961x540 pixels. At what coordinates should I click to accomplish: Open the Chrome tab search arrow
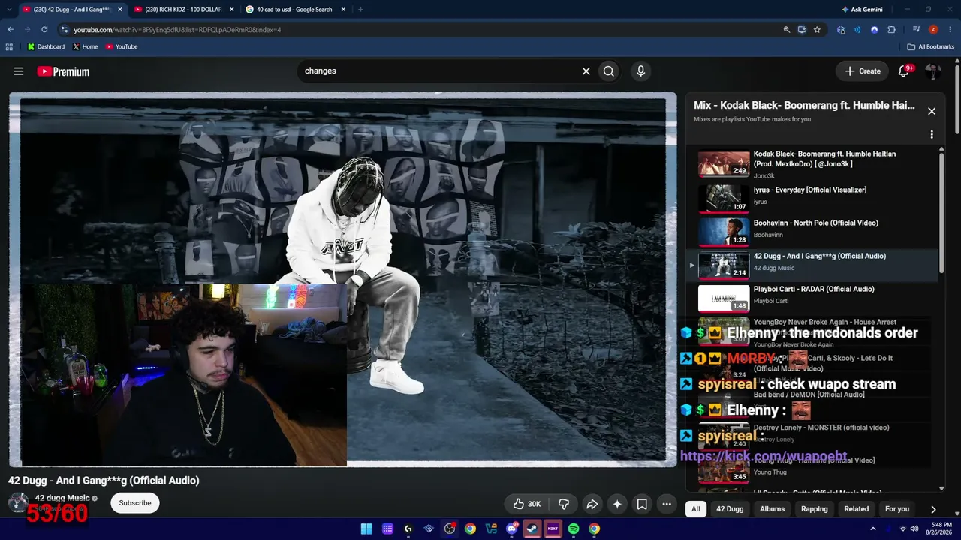[x=9, y=10]
